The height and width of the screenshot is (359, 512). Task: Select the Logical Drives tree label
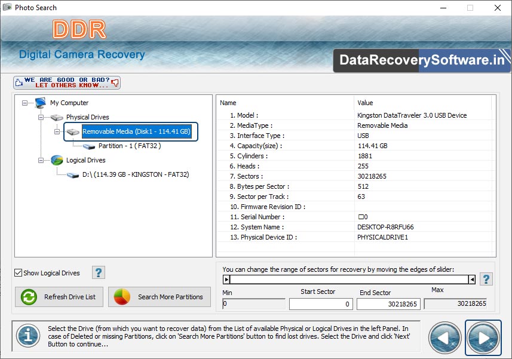85,160
